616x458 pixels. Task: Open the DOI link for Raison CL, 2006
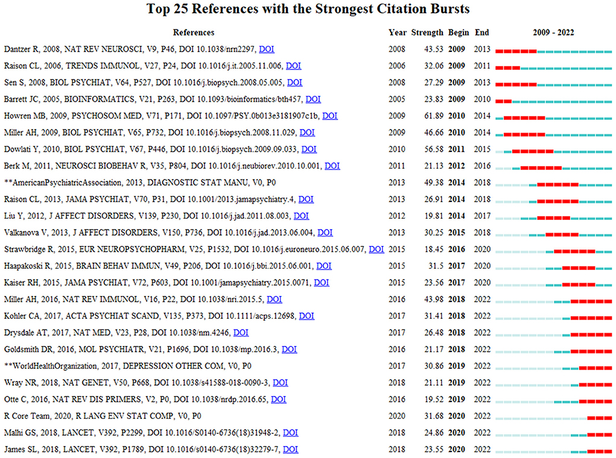click(293, 66)
